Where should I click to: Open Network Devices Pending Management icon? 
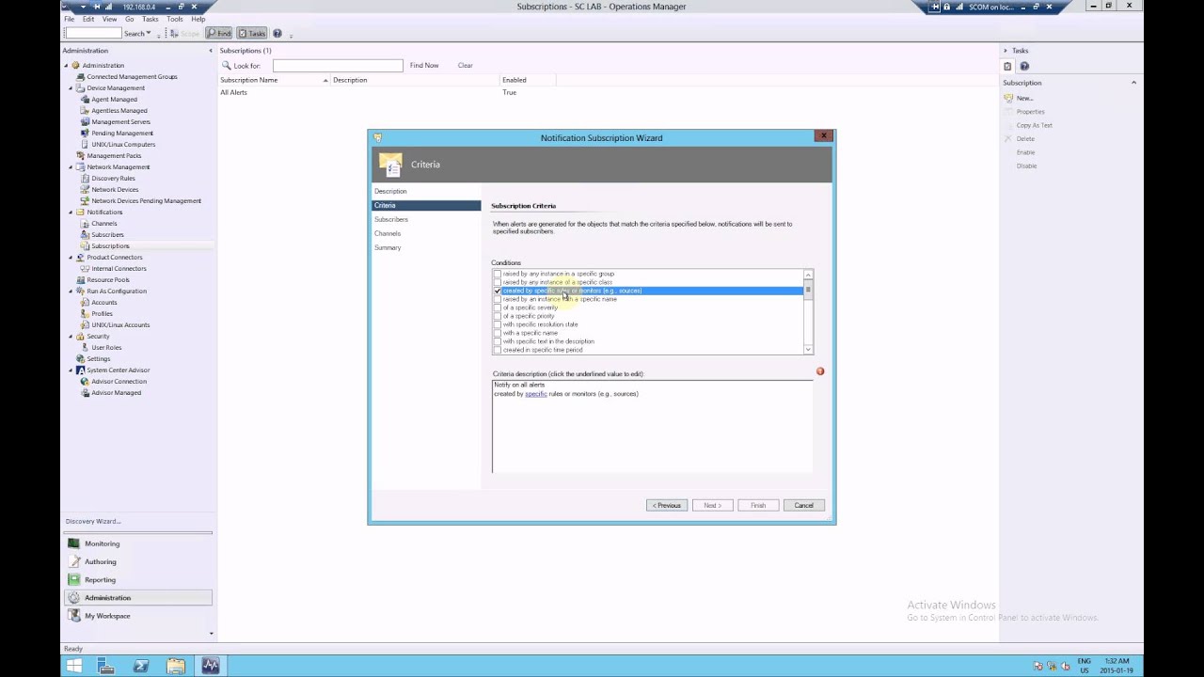tap(86, 201)
